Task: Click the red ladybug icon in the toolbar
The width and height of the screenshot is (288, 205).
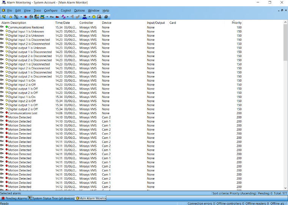Action: tap(26, 17)
